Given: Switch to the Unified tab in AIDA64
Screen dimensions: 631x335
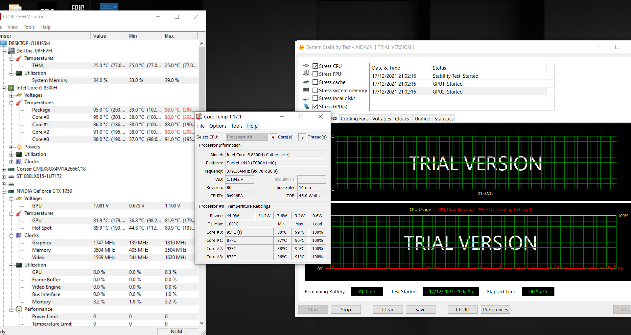Looking at the screenshot, I should 422,119.
